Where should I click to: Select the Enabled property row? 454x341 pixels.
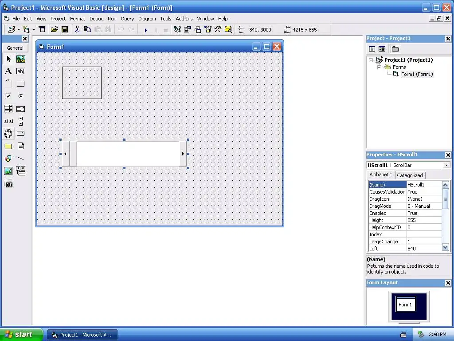(405, 213)
